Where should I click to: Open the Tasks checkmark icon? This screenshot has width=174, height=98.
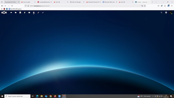point(43,13)
